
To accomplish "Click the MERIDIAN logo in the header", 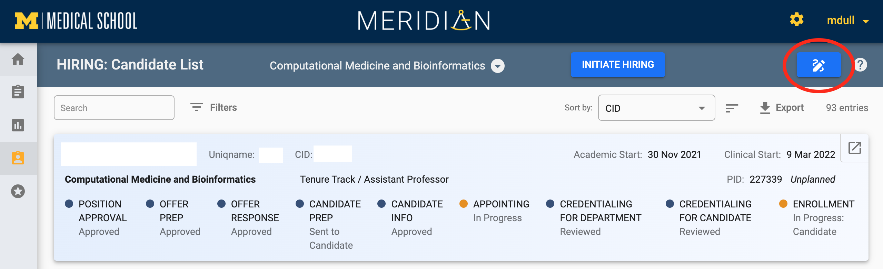I will tap(424, 21).
